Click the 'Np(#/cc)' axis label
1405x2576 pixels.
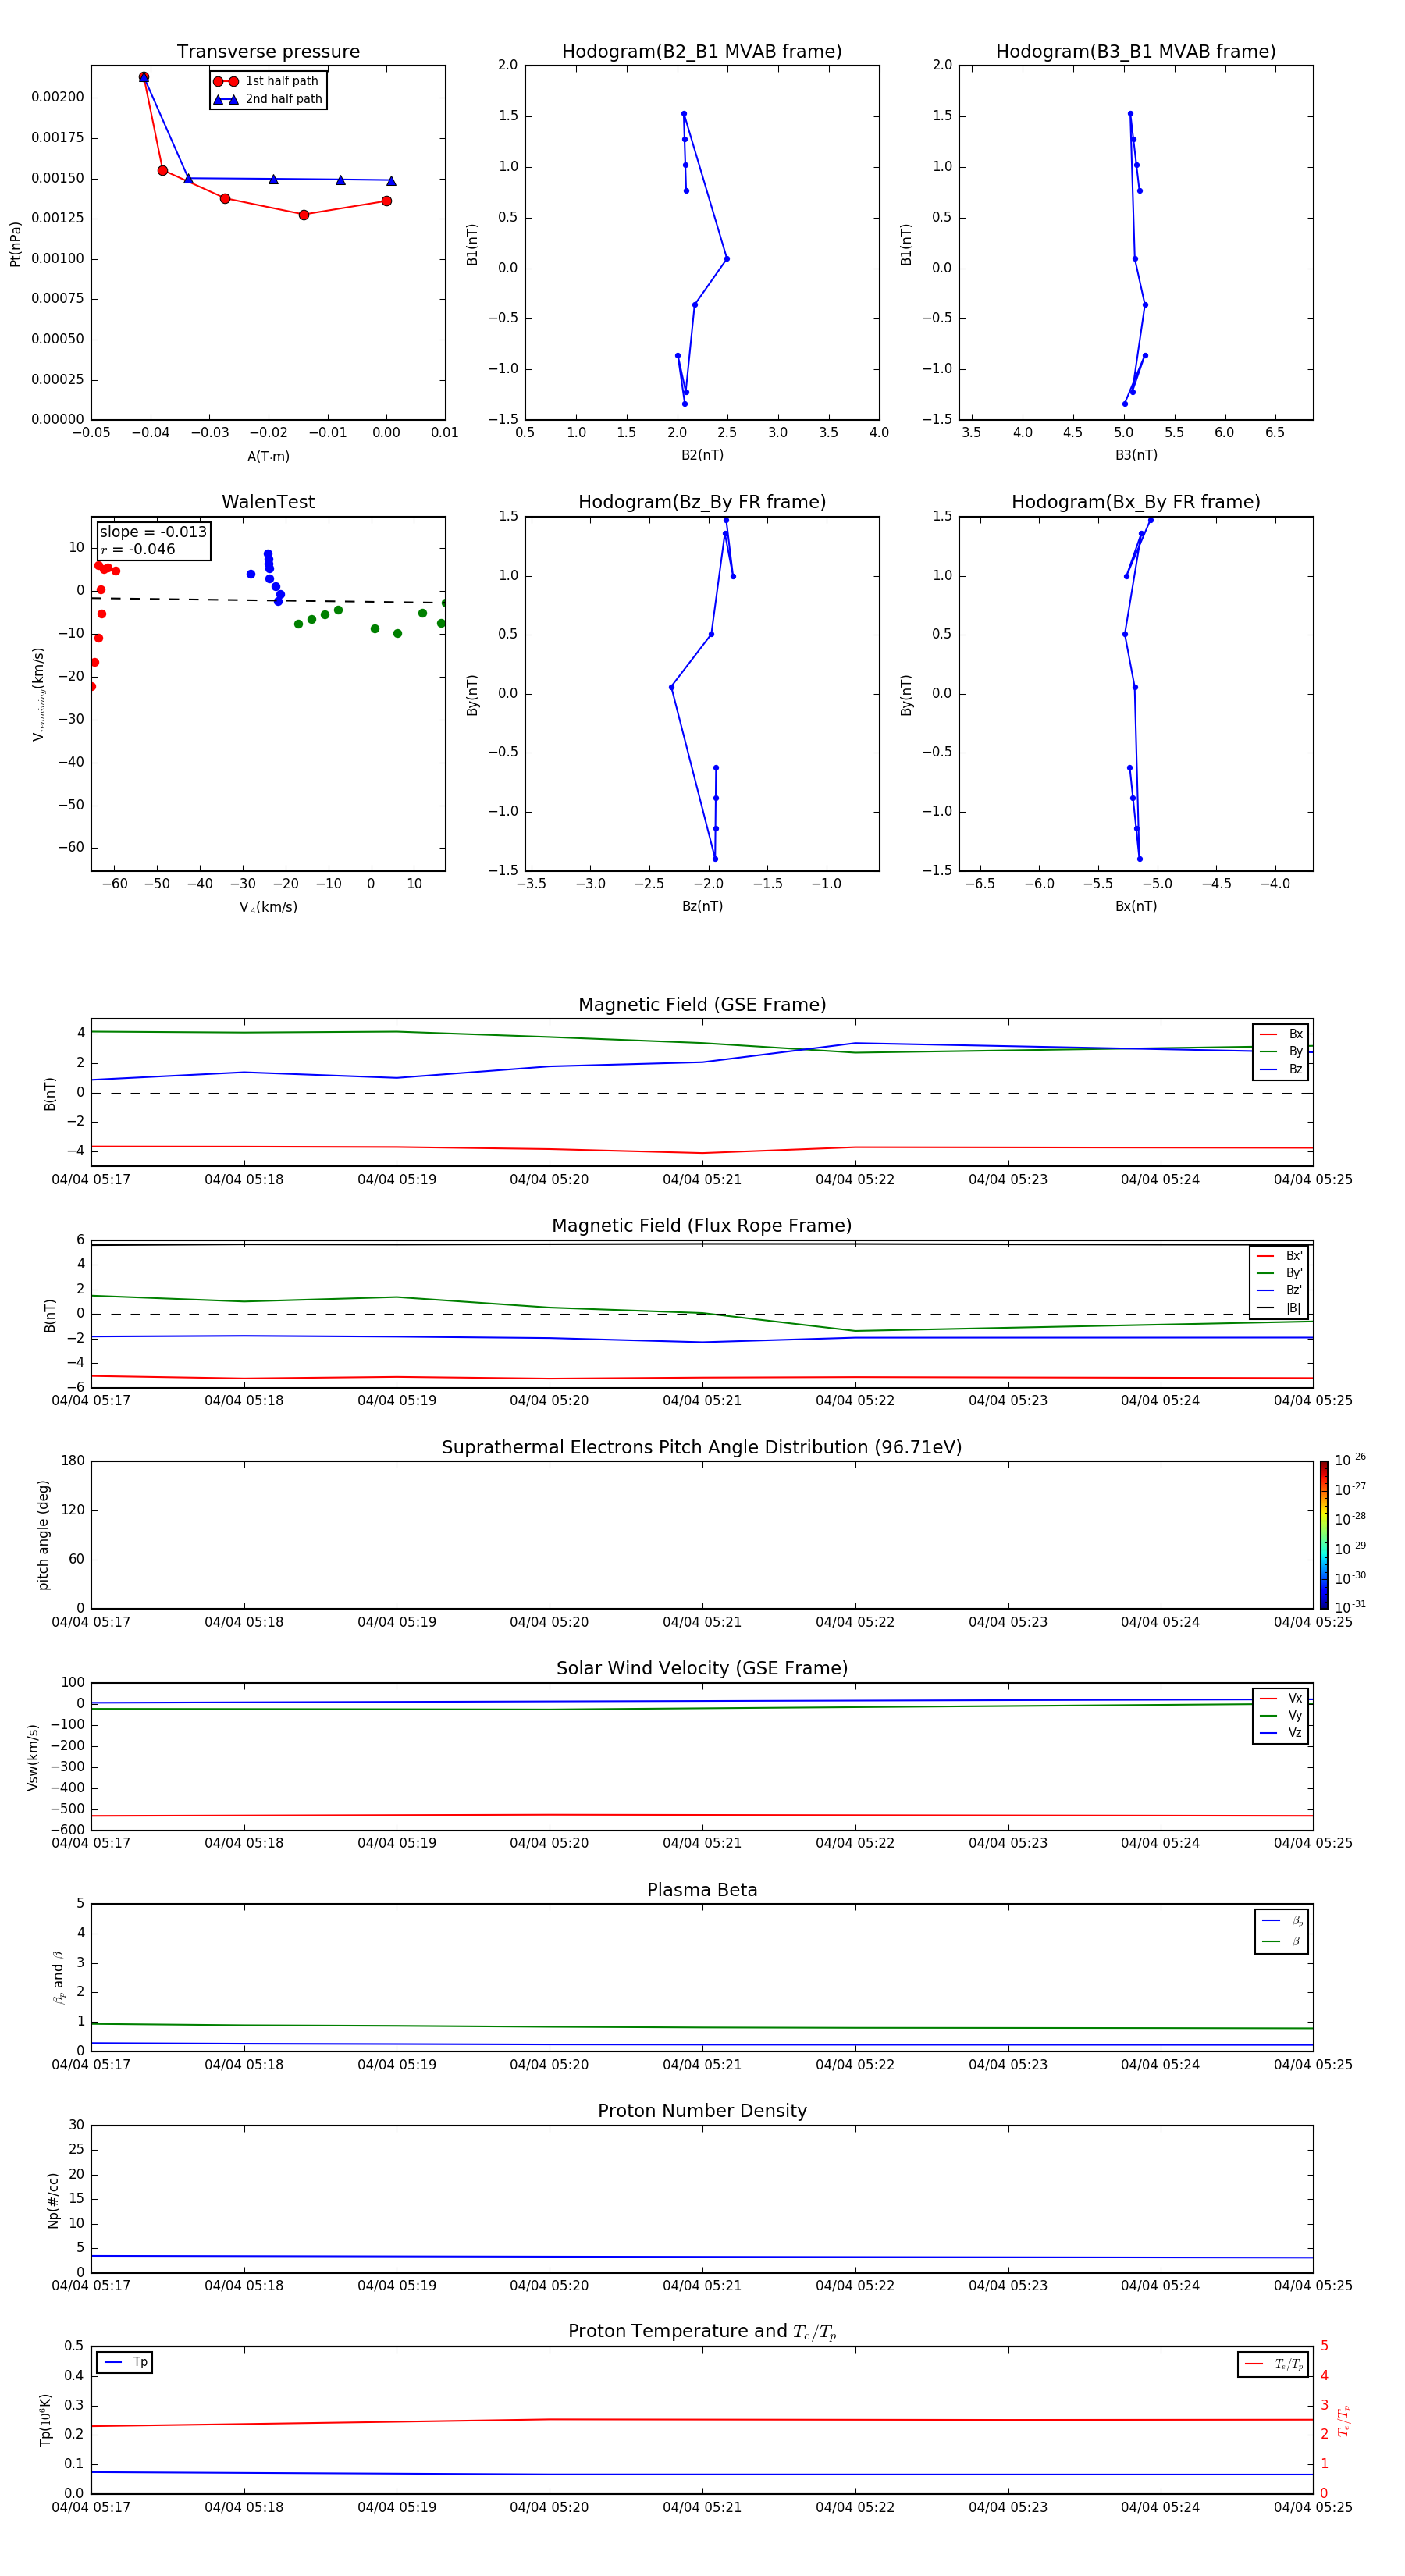(53, 2200)
